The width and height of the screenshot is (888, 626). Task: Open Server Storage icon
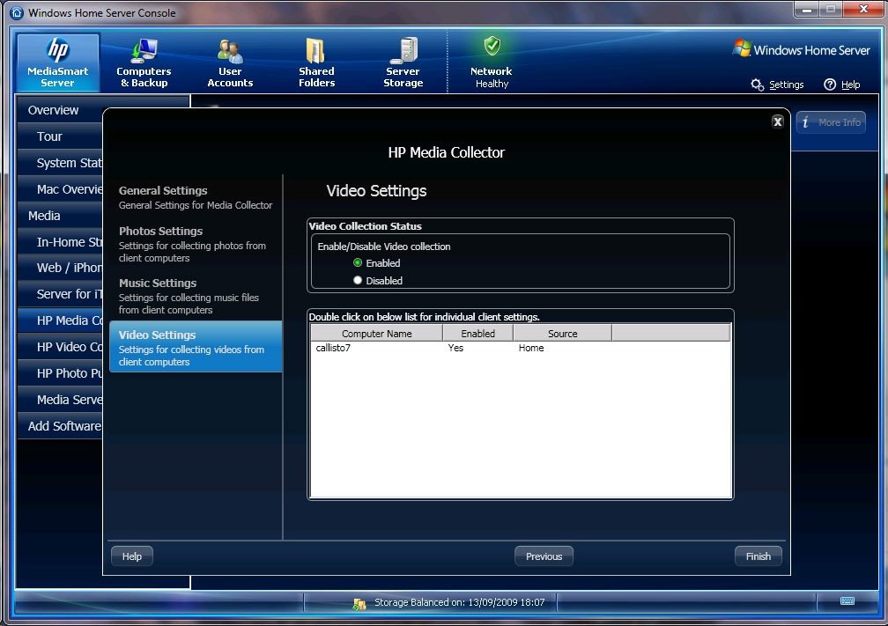[403, 50]
